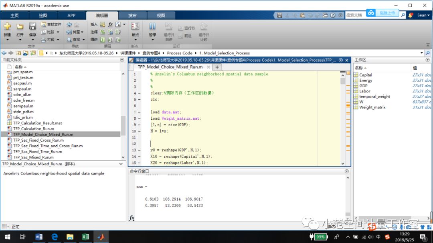Select TFP_Sac_Fixed_Cross_Run.m file

[38, 140]
